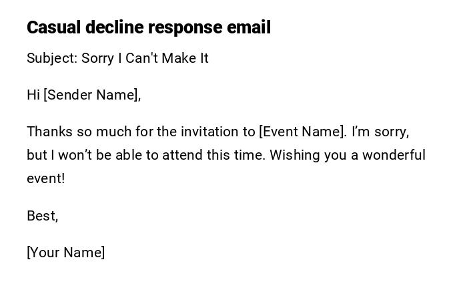
Task: Click 'I'm sorry,' in the first body line
Action: pos(380,132)
